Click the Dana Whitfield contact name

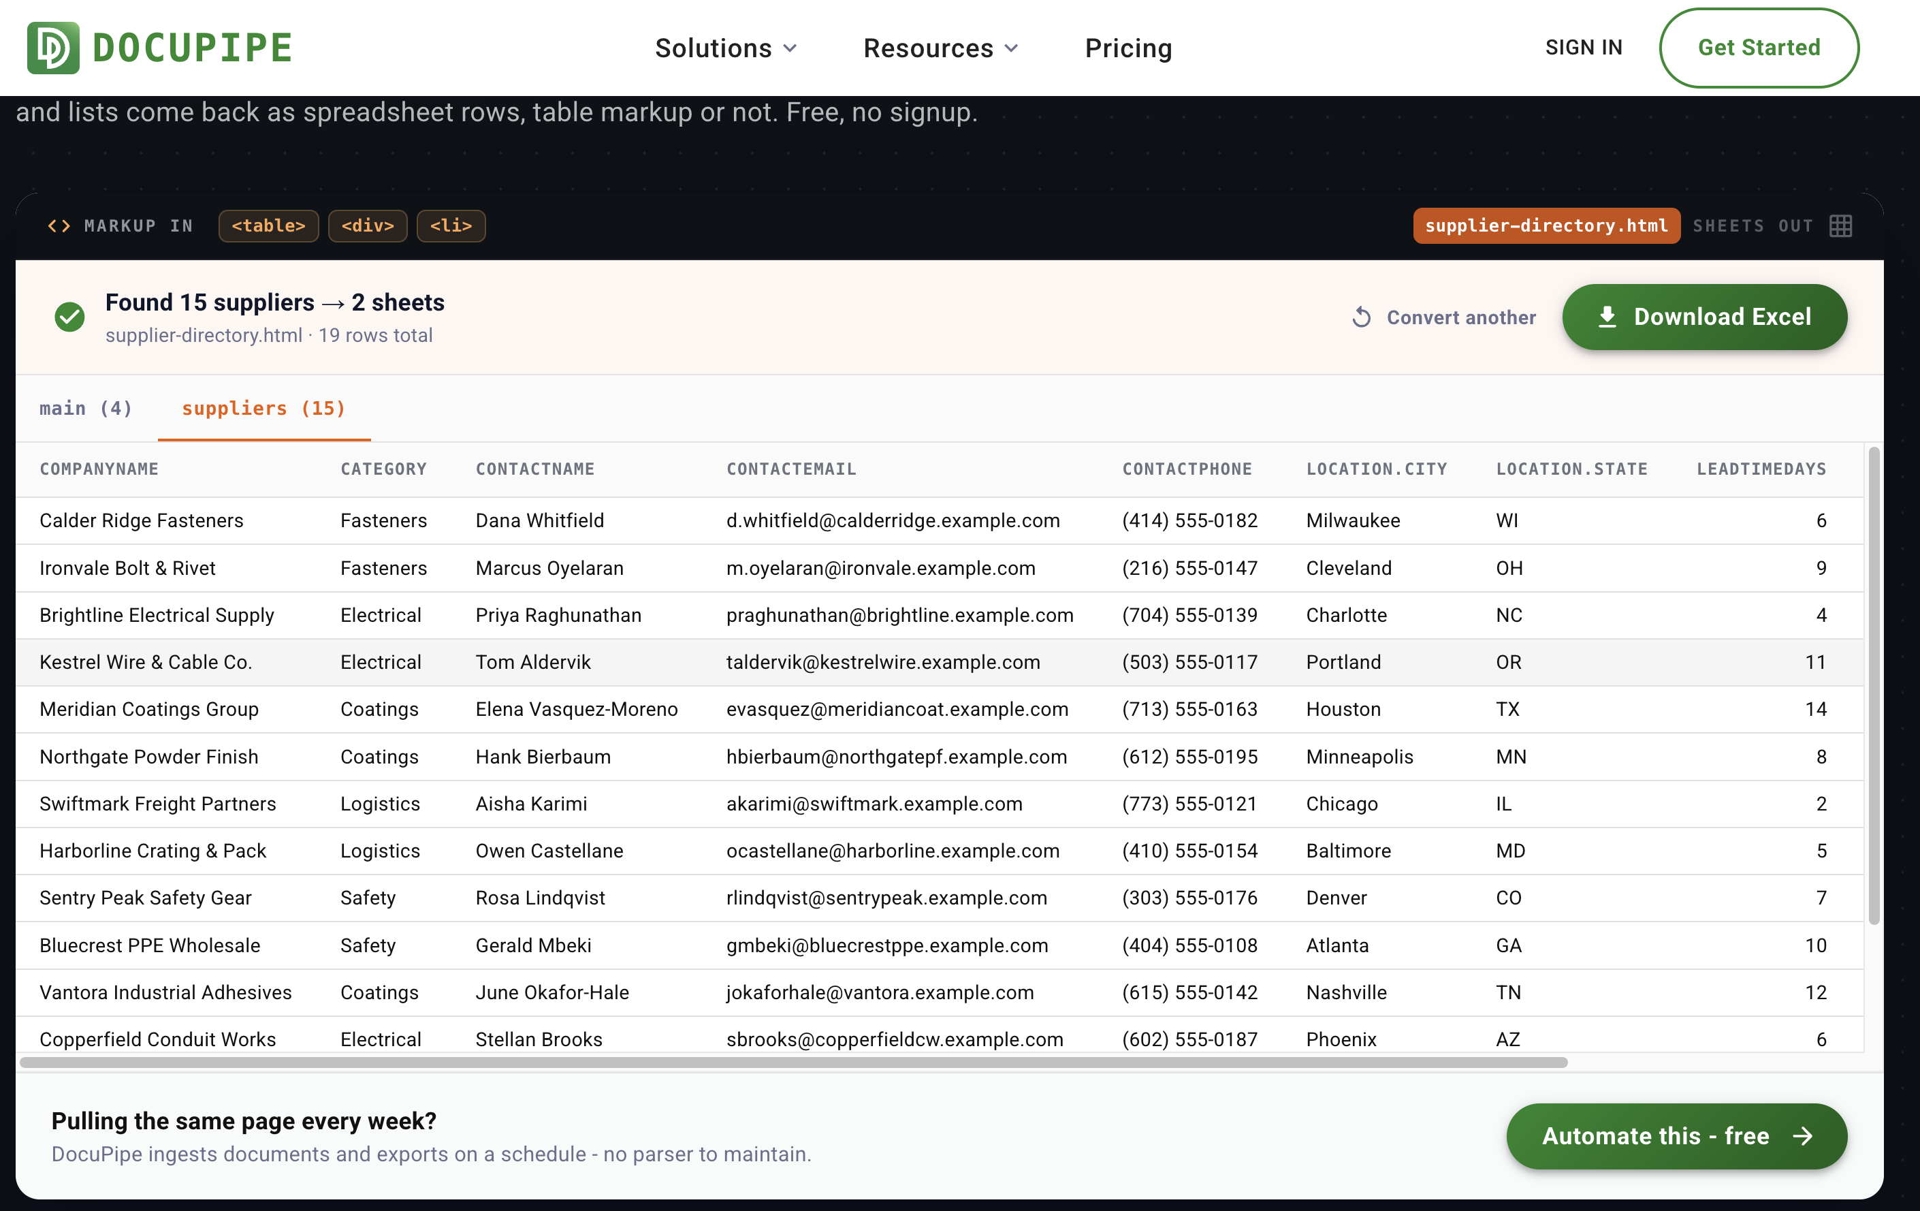pos(540,520)
